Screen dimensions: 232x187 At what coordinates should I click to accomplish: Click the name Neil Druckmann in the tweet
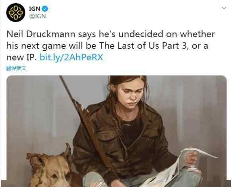coord(41,34)
